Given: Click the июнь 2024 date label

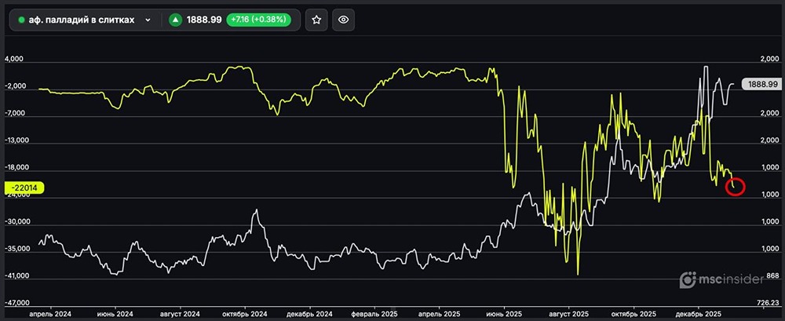Looking at the screenshot, I should pos(115,315).
